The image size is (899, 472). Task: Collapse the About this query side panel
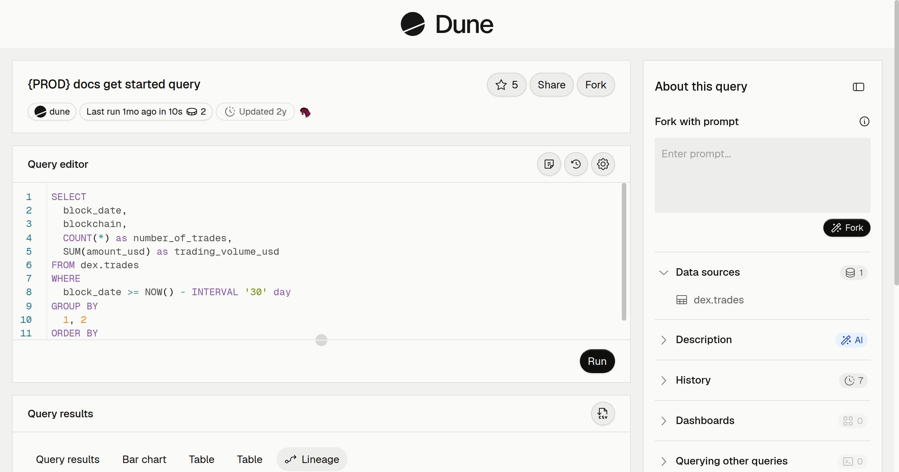point(858,87)
